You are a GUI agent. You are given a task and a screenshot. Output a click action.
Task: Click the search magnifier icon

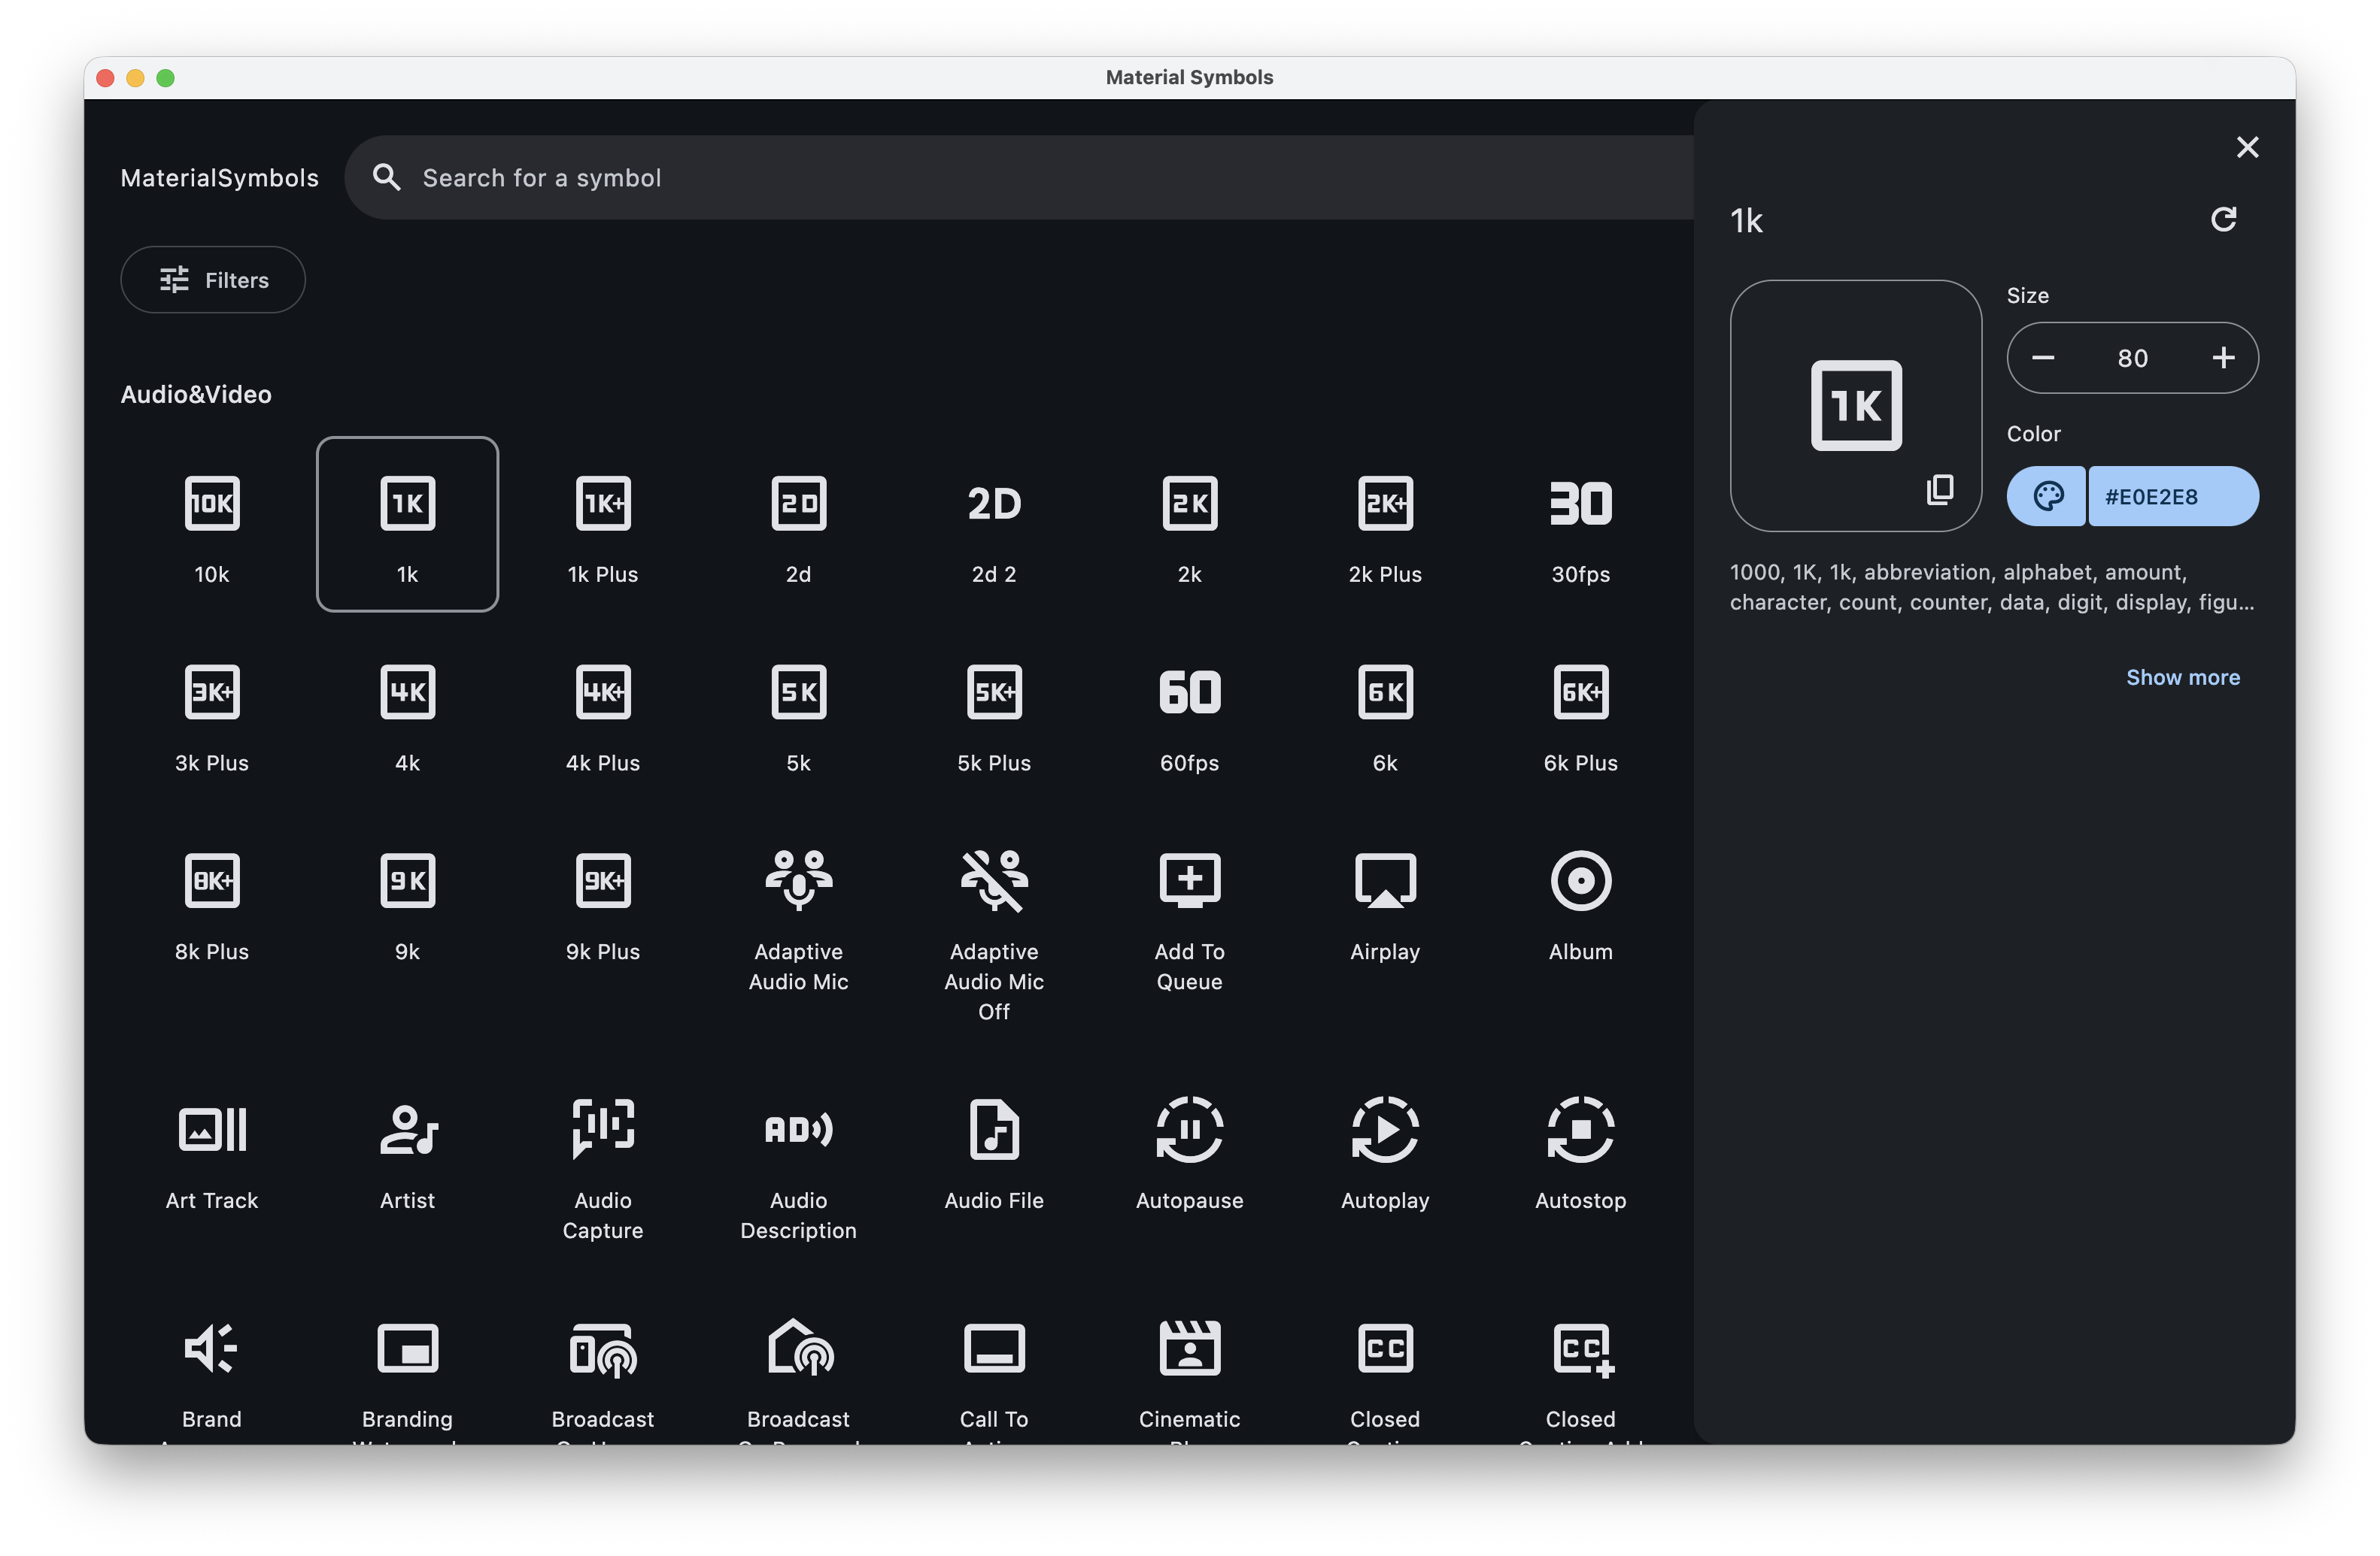click(x=386, y=178)
